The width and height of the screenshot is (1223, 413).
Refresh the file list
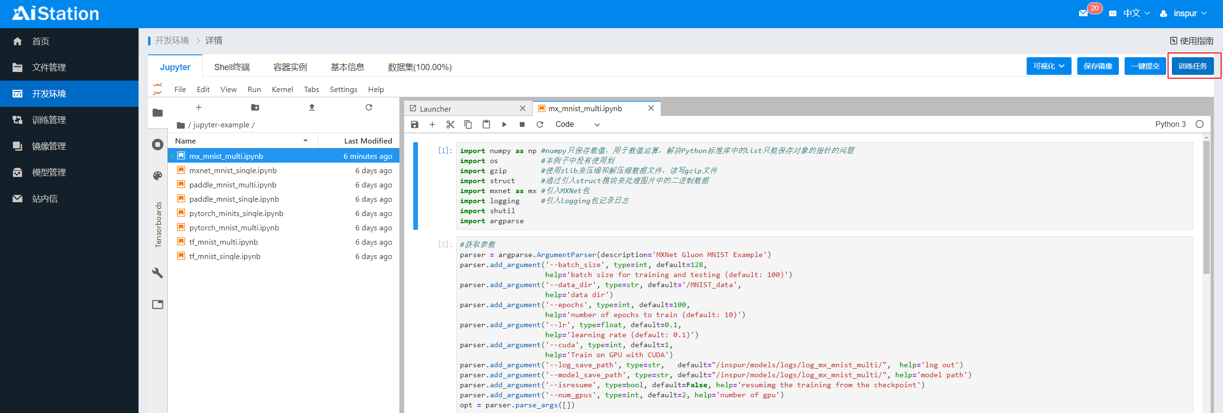pyautogui.click(x=368, y=107)
